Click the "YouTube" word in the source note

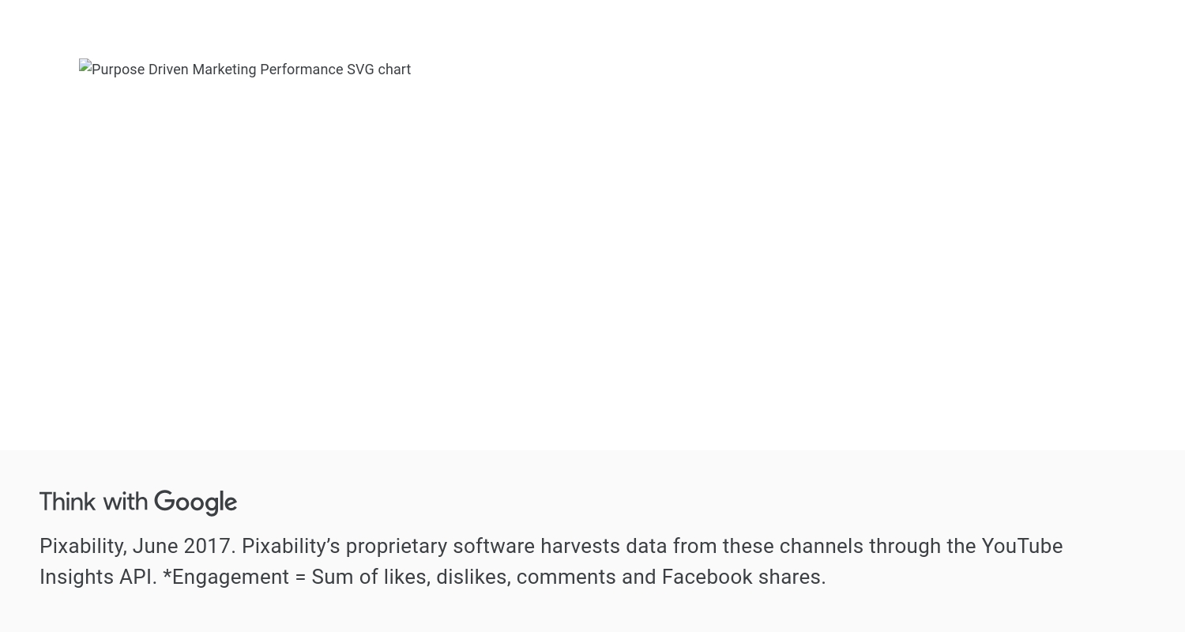[x=1021, y=546]
